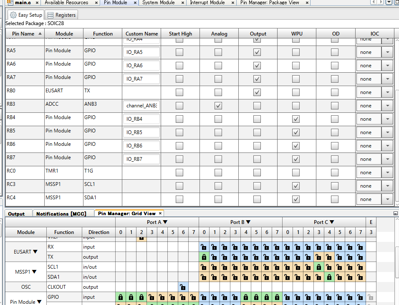Click the EUSART RX lock on Port B pin 0
The width and height of the screenshot is (399, 305).
click(204, 247)
